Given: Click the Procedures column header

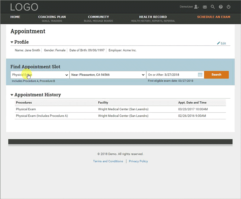Looking at the screenshot, I should coord(24,103).
